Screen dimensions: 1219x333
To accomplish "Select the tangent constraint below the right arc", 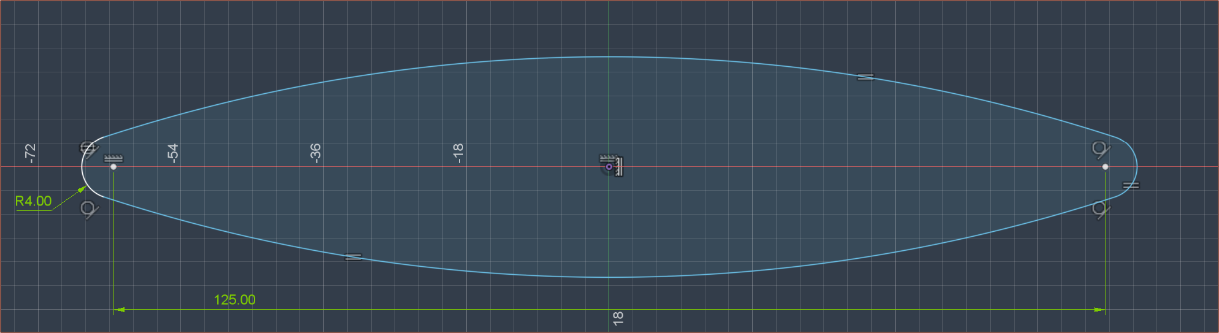I will [x=1101, y=209].
